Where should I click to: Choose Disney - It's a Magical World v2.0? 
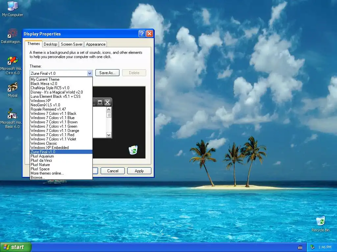point(61,92)
